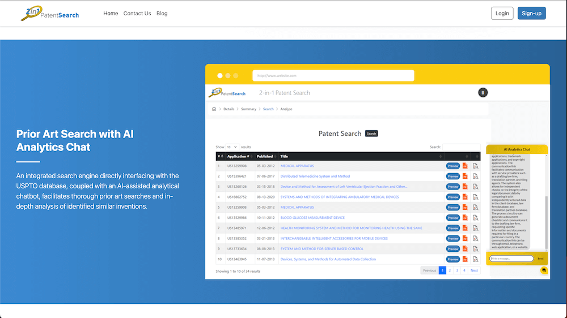Open PDF icon for US13259908 first row

pos(465,166)
